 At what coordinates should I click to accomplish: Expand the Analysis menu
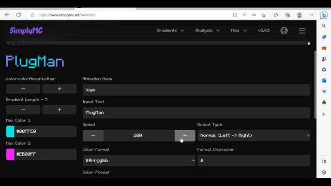pos(207,30)
